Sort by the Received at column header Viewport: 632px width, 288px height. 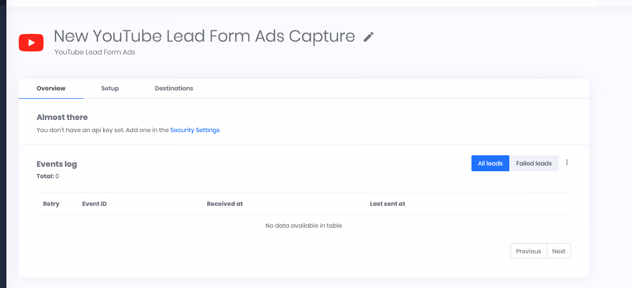(225, 204)
